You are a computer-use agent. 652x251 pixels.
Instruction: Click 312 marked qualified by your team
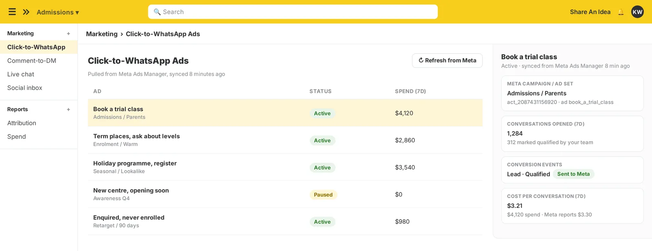point(550,142)
